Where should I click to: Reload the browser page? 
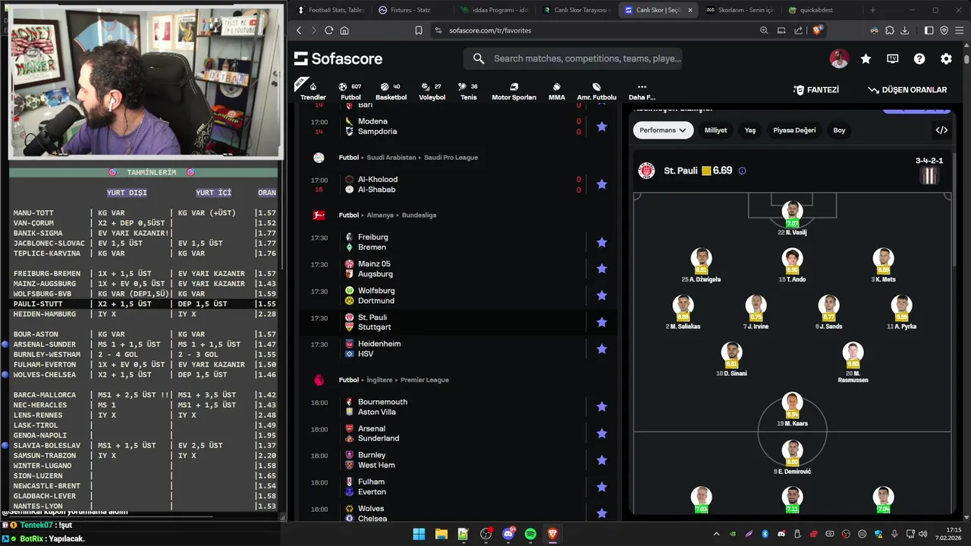(x=328, y=30)
